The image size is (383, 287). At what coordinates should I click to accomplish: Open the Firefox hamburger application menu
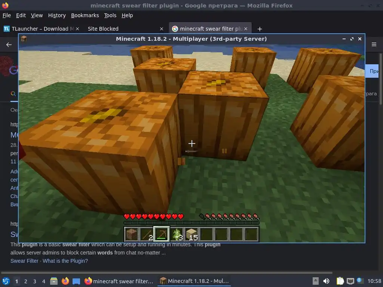tap(374, 44)
